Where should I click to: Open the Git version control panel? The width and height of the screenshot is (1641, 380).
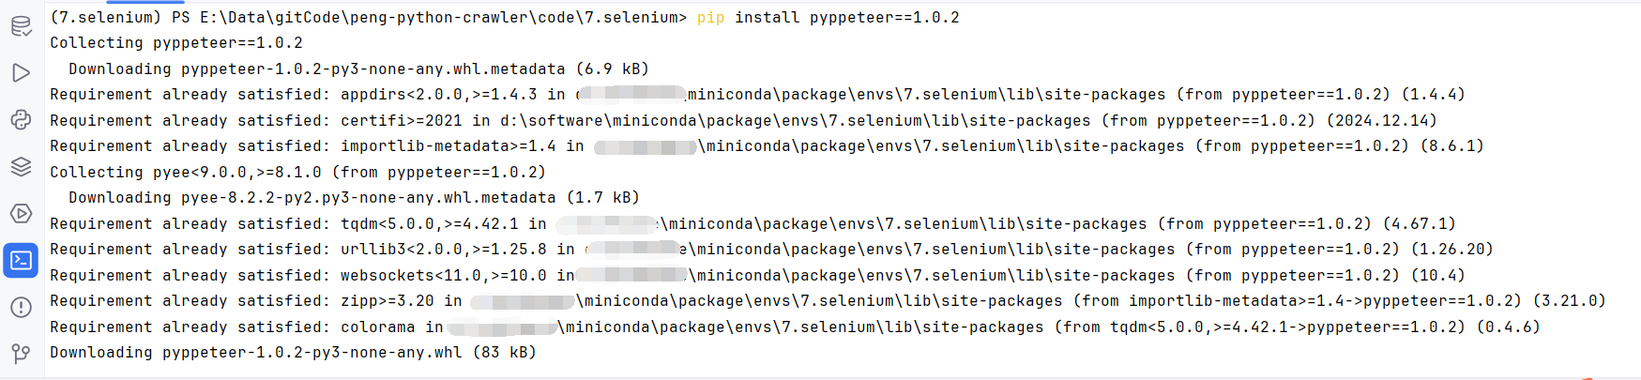(x=21, y=354)
